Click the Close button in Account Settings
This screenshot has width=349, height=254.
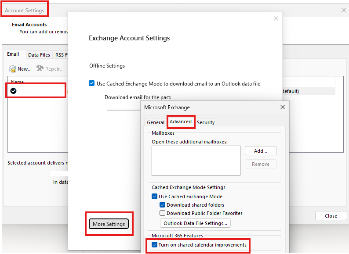coord(331,216)
